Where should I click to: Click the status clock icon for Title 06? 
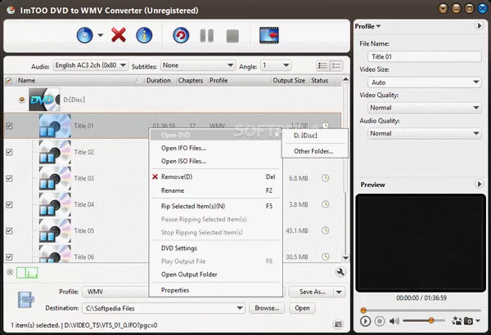tap(326, 257)
